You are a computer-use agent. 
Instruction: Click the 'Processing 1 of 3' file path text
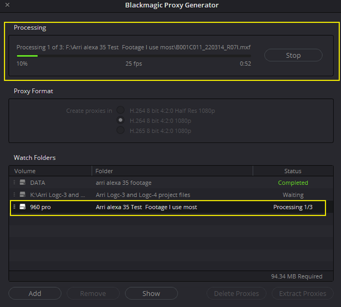click(x=134, y=47)
